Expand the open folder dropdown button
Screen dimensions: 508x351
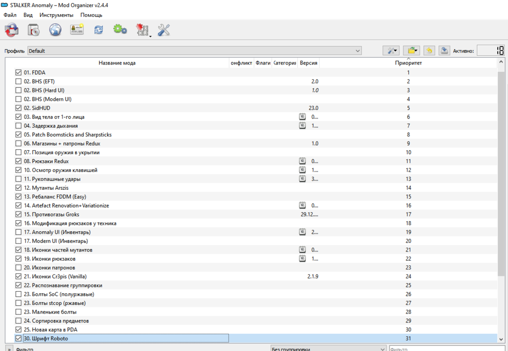click(411, 51)
